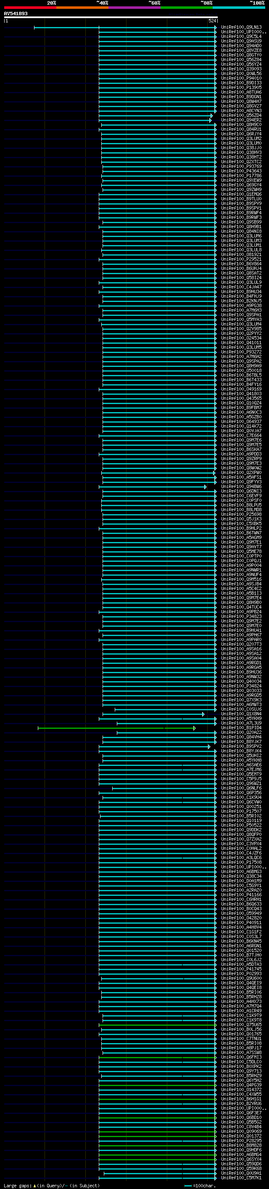Image resolution: width=269 pixels, height=1189 pixels.
Task: Open hit UniRef100_Q5UHI2
Action: pos(241,755)
